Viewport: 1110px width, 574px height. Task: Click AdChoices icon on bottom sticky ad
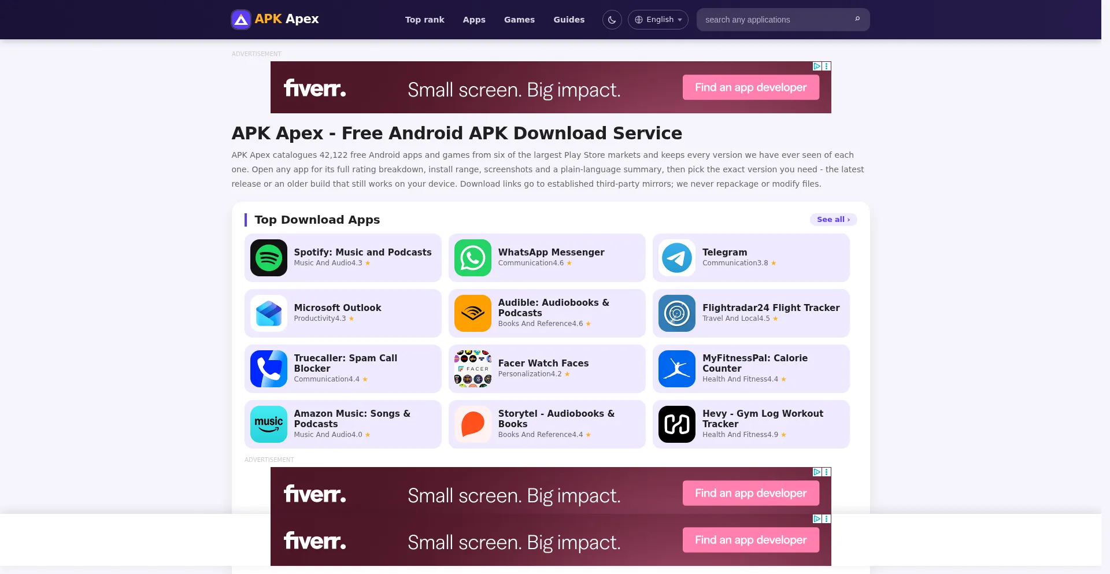[817, 519]
